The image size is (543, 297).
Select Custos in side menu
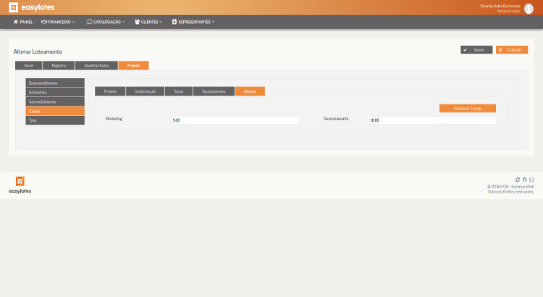(55, 111)
